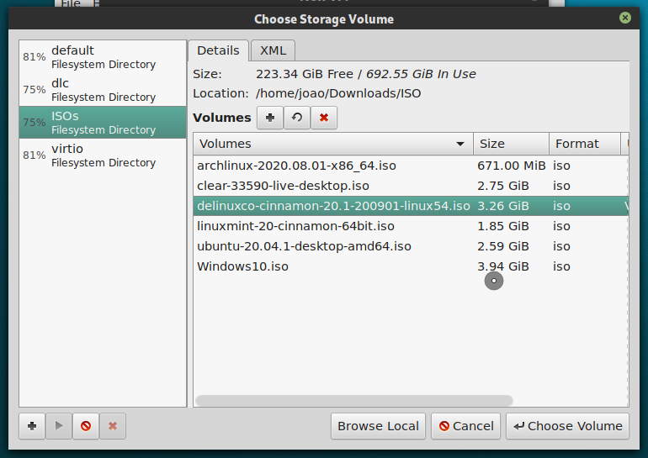Switch to the XML tab

273,50
